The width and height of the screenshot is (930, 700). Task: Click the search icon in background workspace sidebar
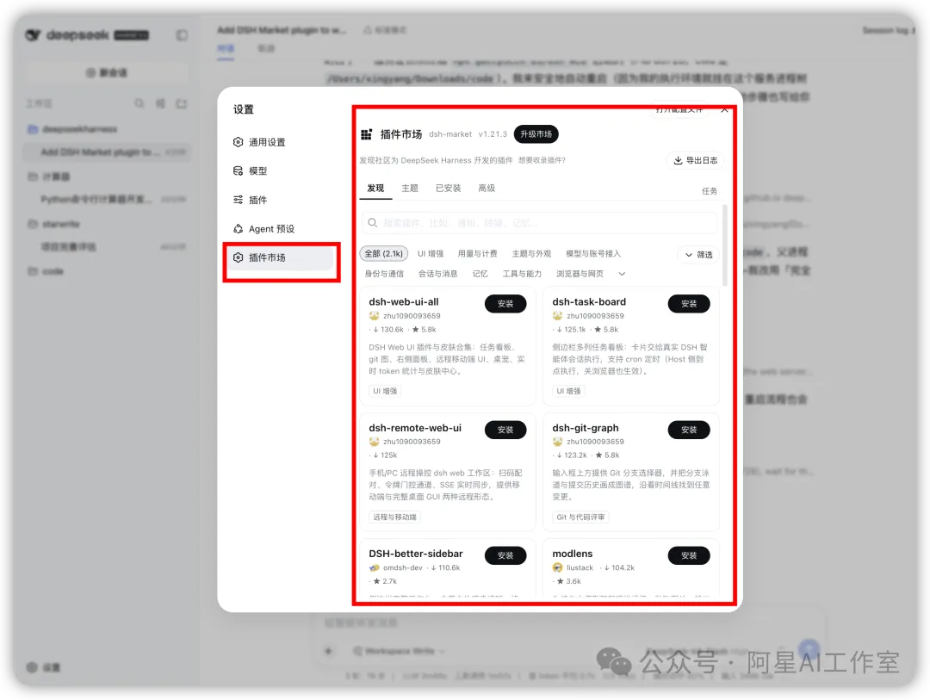(139, 103)
